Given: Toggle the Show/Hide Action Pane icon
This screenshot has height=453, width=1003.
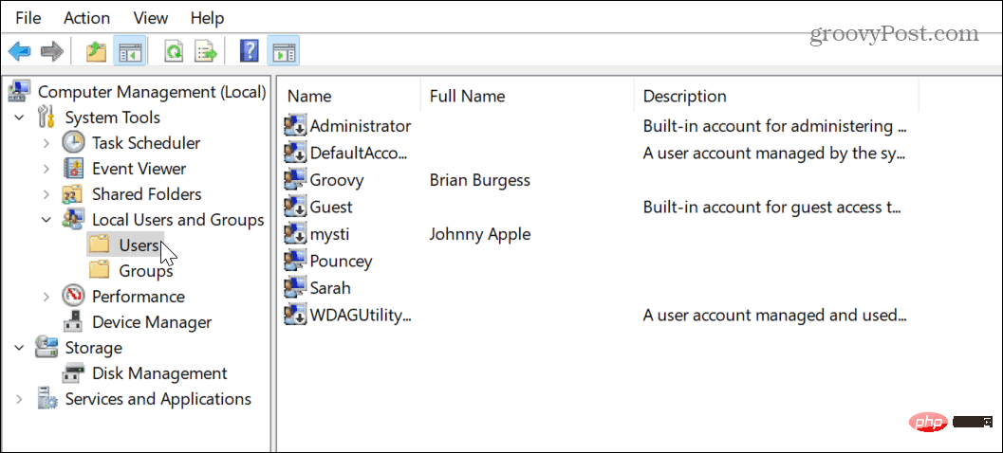Looking at the screenshot, I should point(283,51).
